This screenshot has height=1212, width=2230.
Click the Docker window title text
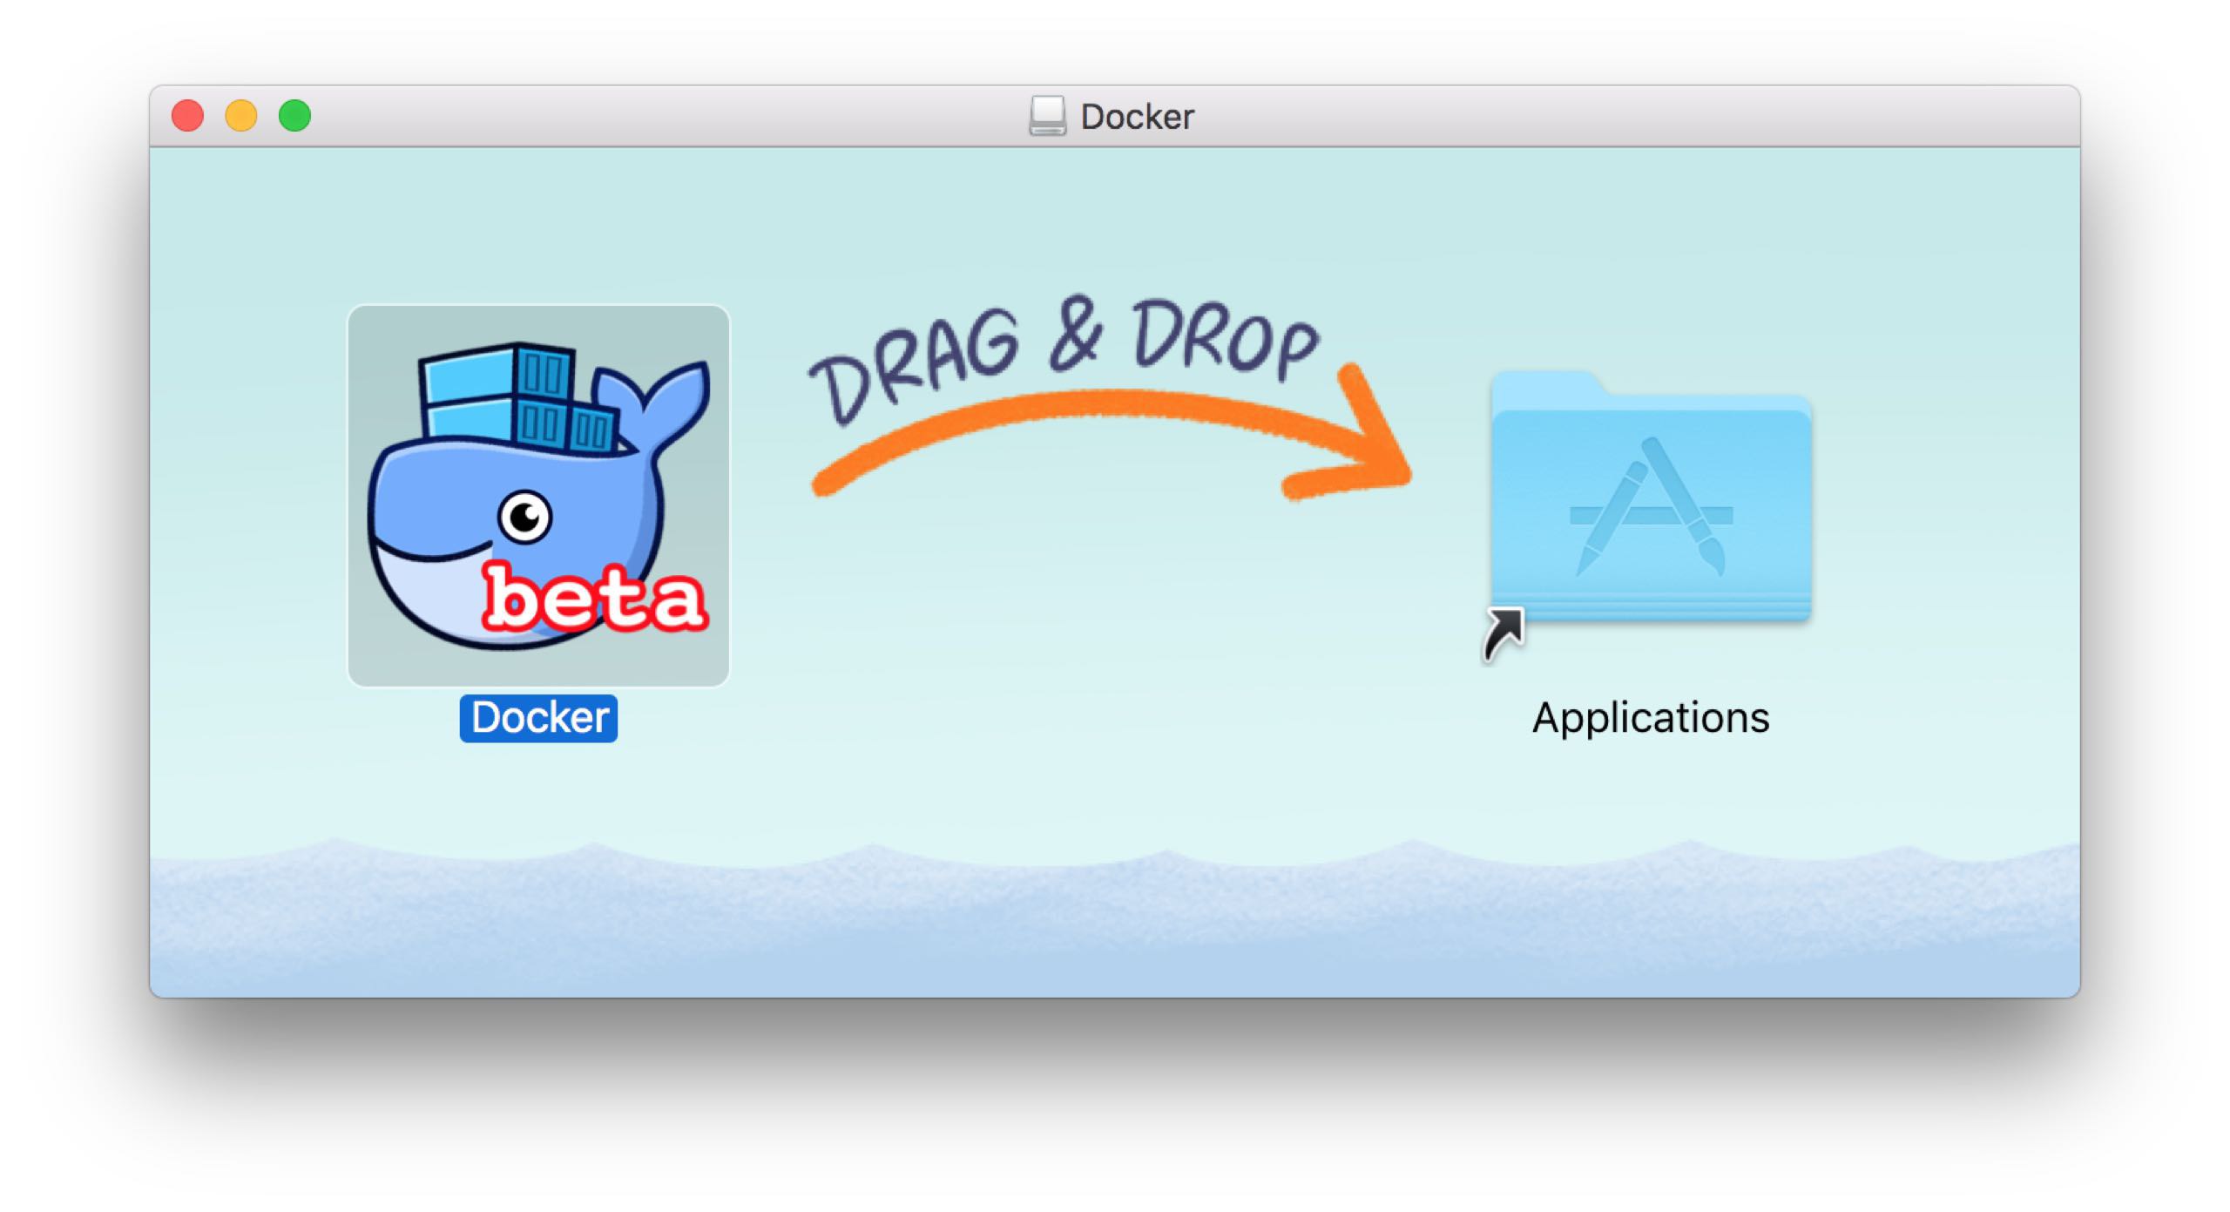(1137, 117)
